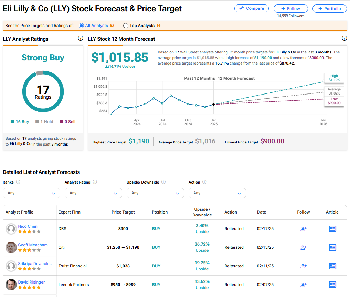The image size is (350, 297).
Task: Click the info icon beside LLY Analyst Ratings heading
Action: 80,39
